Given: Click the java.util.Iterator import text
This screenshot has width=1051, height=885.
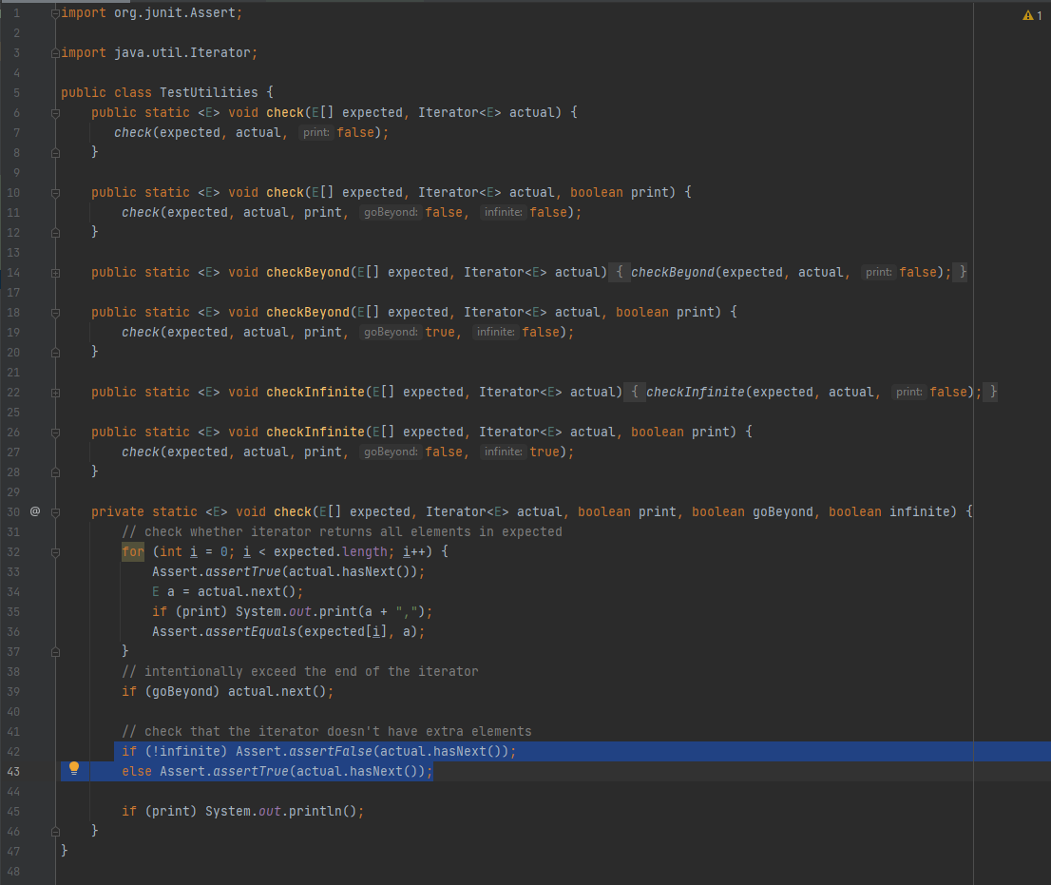Looking at the screenshot, I should pyautogui.click(x=182, y=52).
